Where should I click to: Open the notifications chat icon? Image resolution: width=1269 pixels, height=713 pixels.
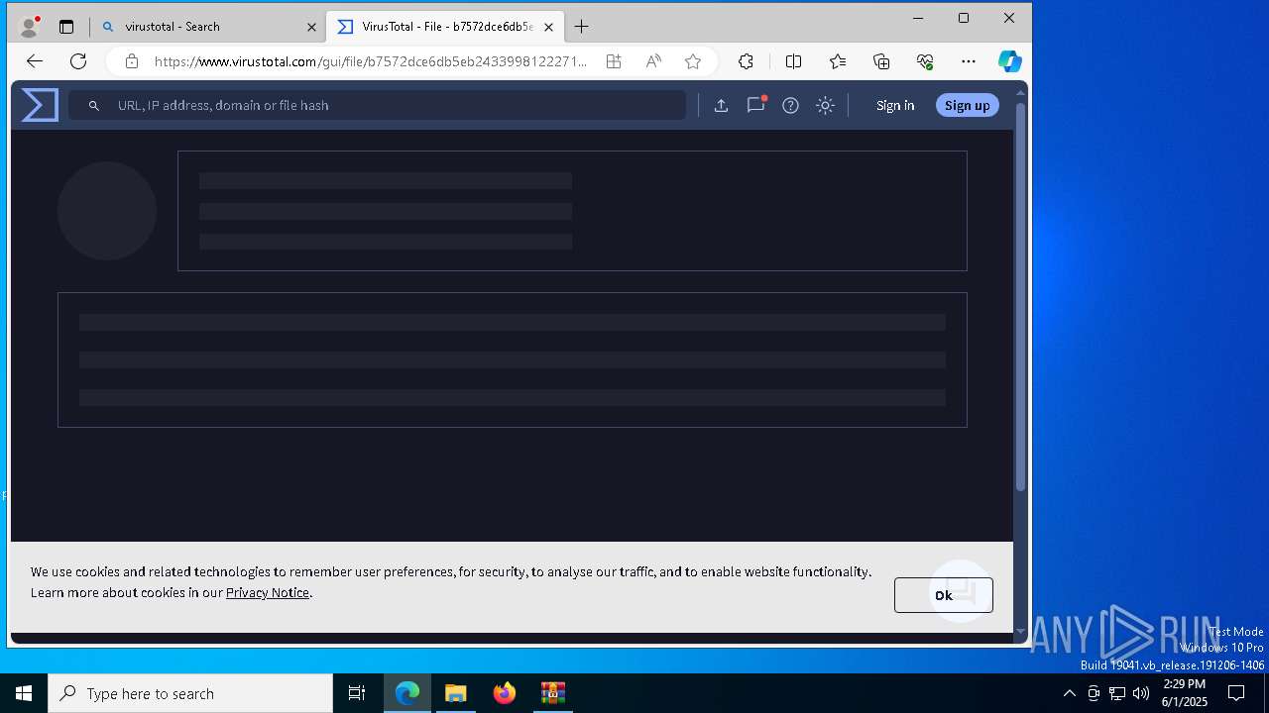(755, 104)
